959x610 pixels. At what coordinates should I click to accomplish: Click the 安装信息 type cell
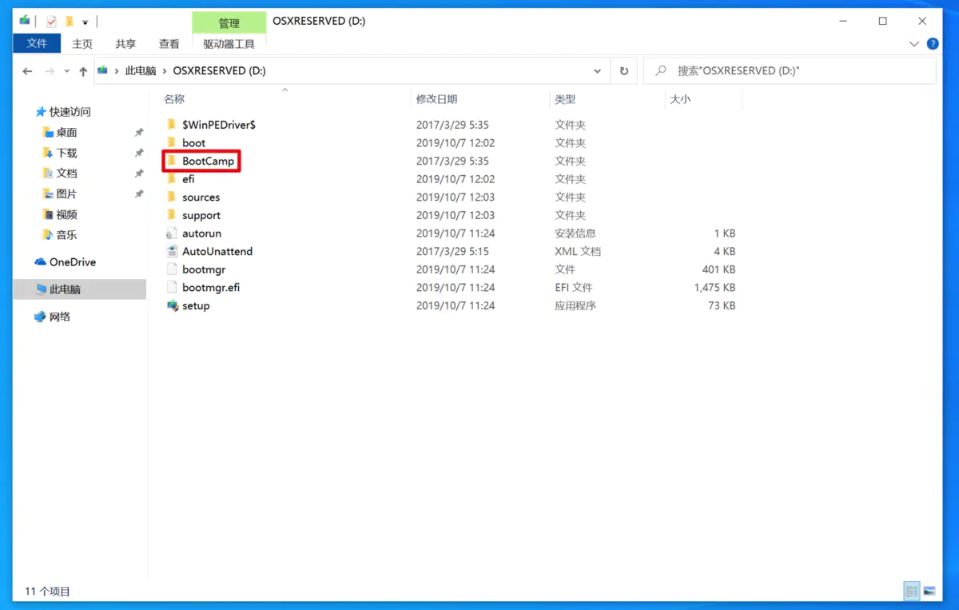click(x=575, y=233)
